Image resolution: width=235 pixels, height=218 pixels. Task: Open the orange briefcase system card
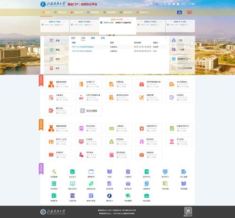click(149, 155)
